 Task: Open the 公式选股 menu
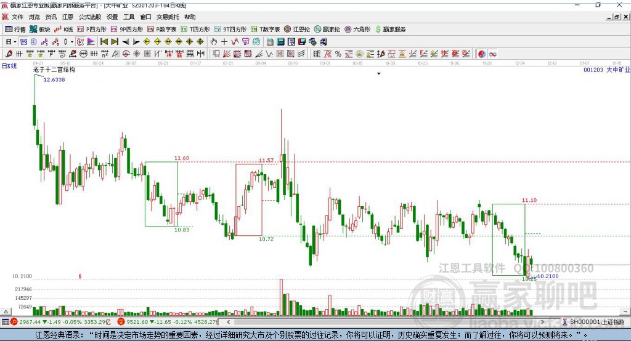[90, 17]
